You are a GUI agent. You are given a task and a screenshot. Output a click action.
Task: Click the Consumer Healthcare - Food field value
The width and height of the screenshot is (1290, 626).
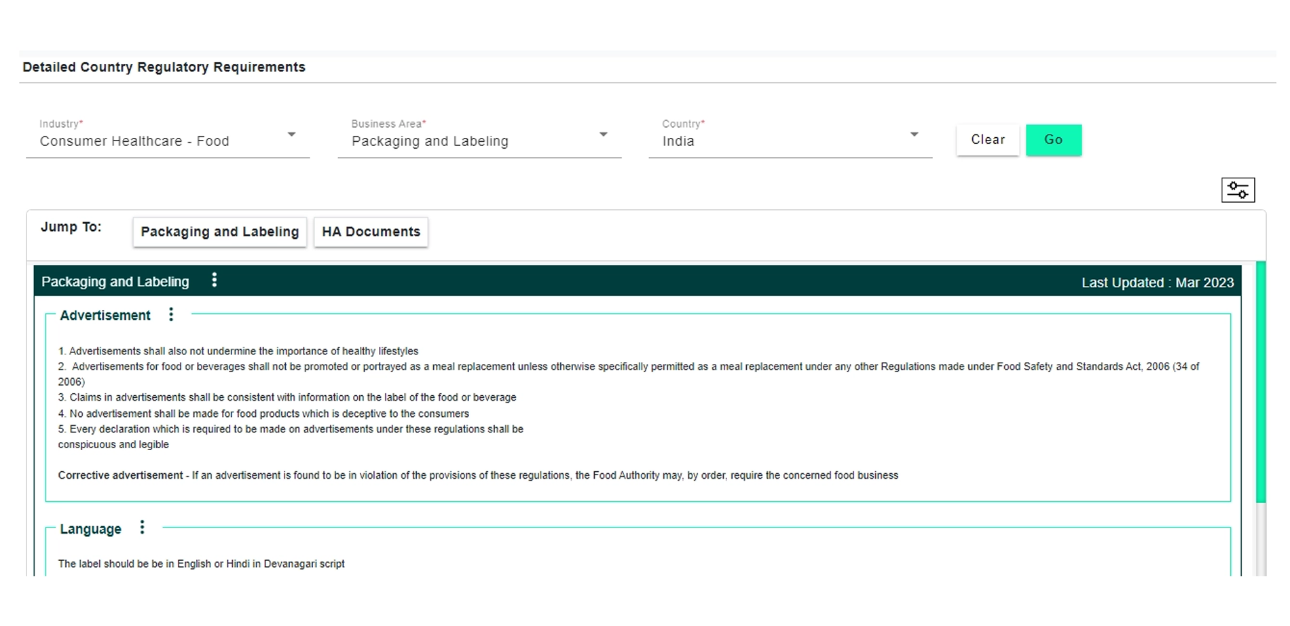(x=134, y=141)
